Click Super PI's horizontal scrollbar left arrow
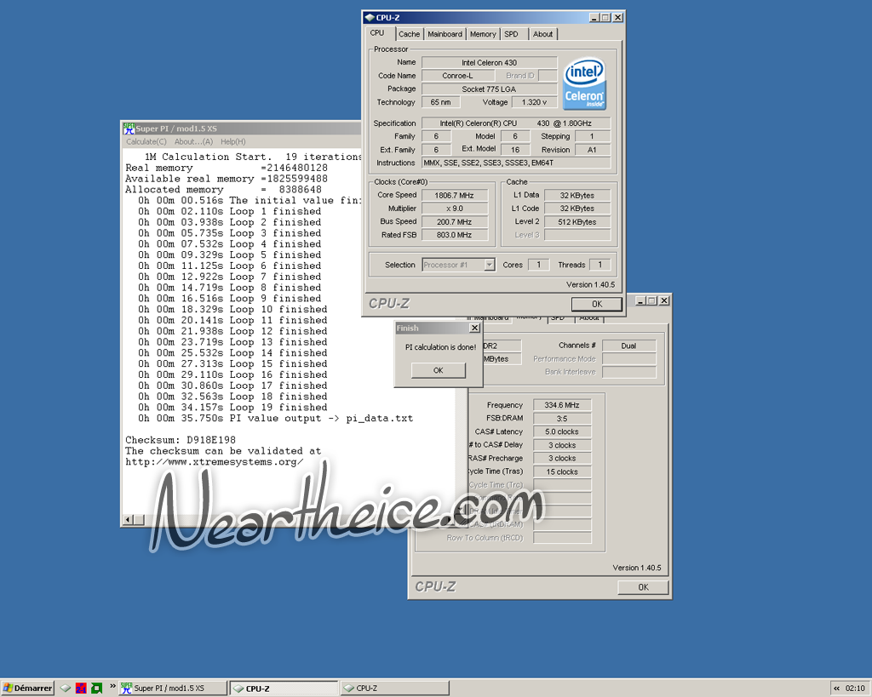872x697 pixels. click(129, 520)
